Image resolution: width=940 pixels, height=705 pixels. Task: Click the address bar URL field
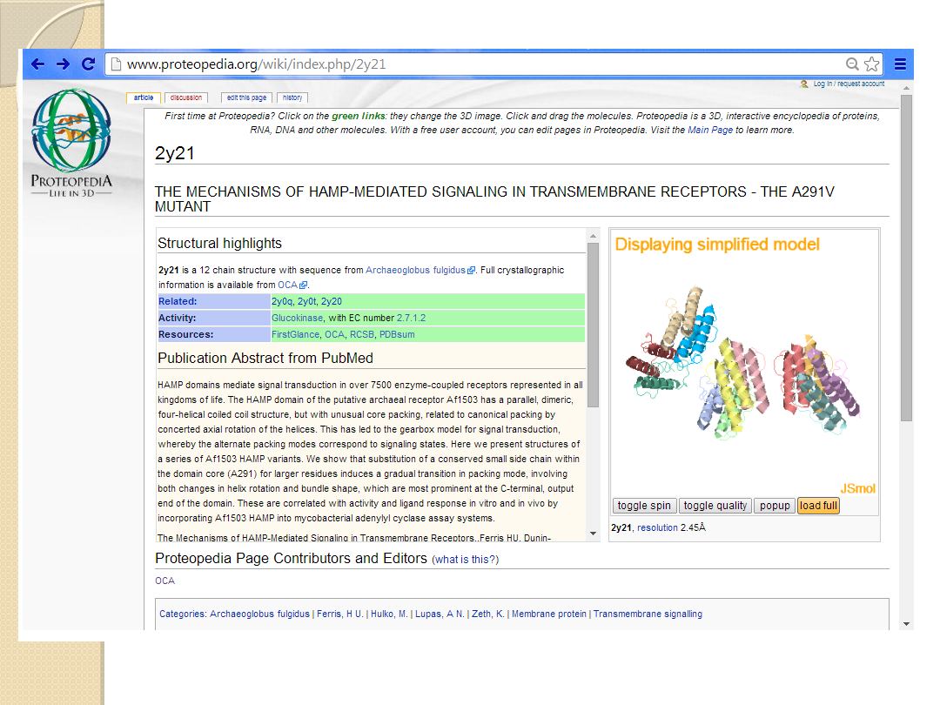[479, 64]
